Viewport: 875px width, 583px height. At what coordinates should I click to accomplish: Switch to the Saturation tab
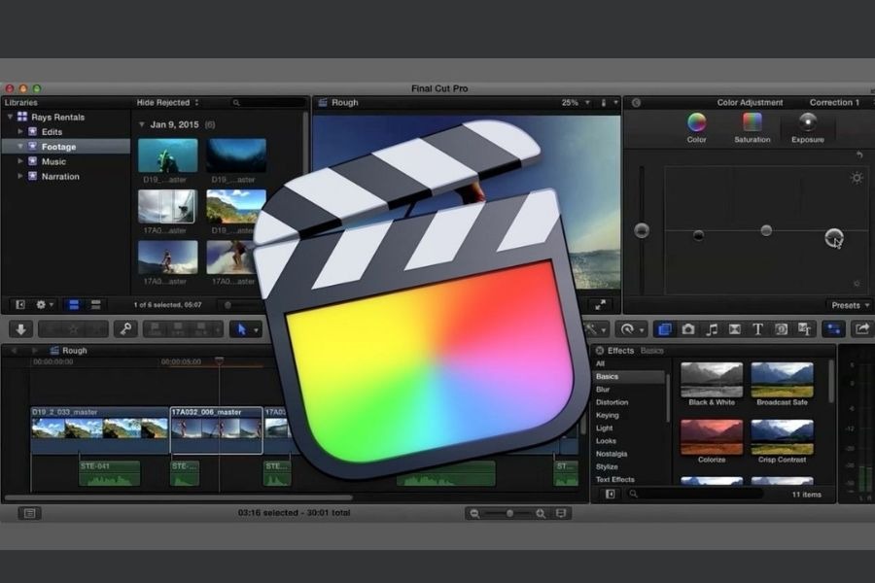point(752,126)
